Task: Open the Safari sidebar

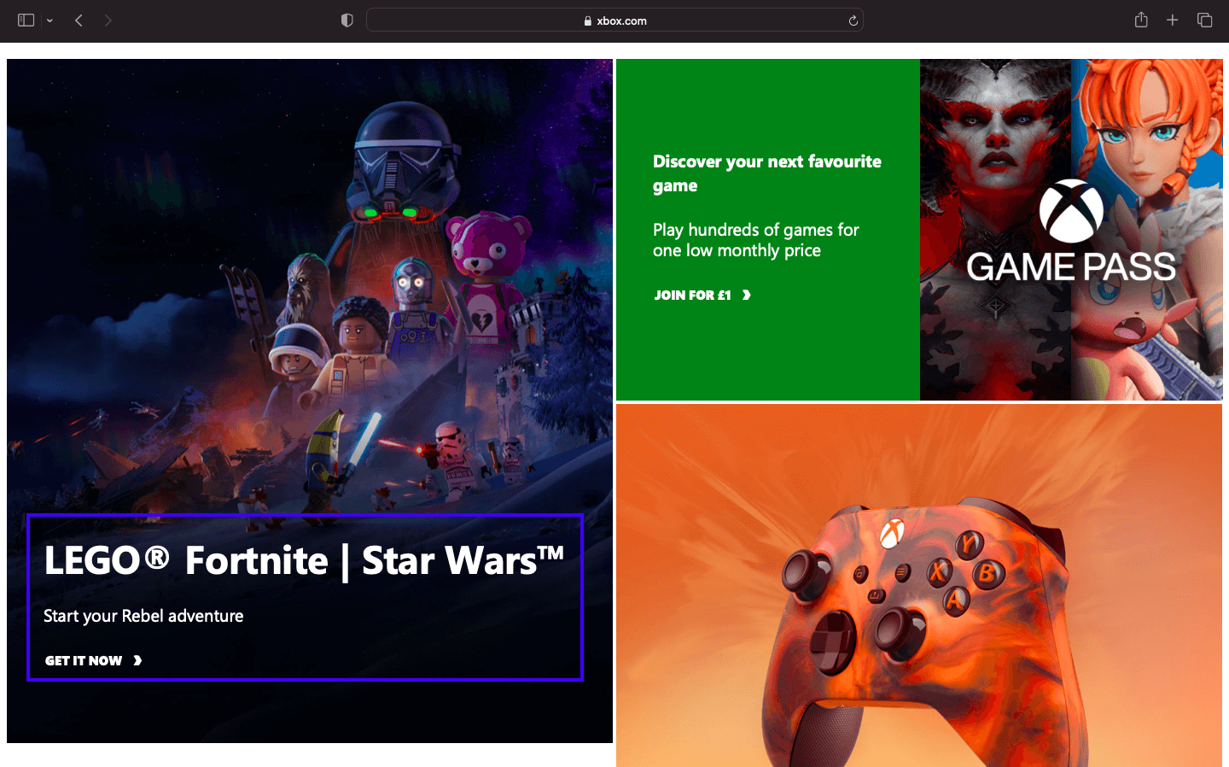Action: [x=26, y=20]
